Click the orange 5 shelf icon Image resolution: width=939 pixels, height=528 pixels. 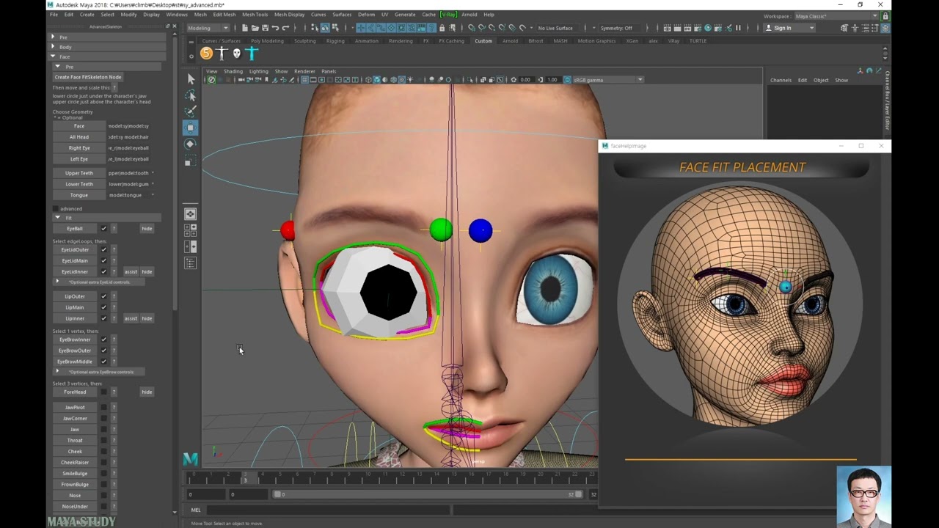(206, 54)
